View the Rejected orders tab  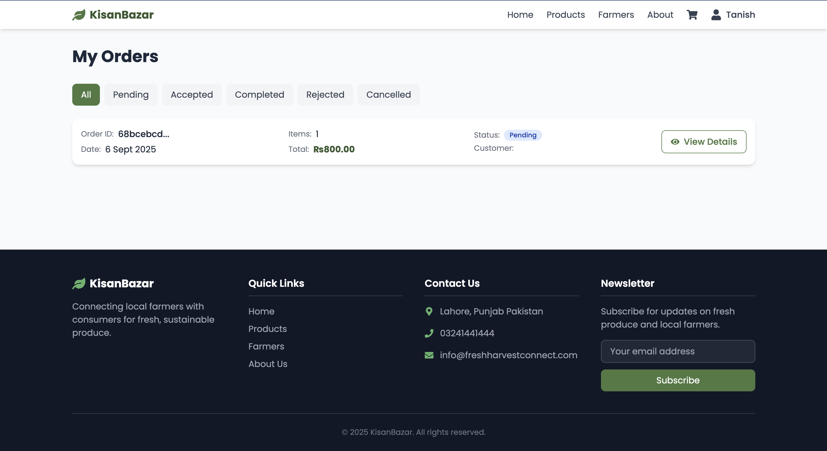325,95
